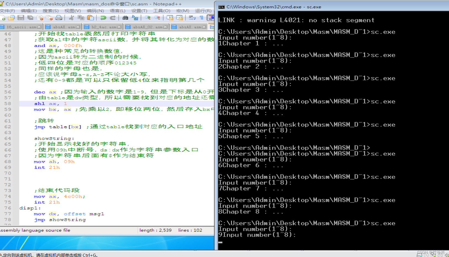
Task: Click the Paste clipboard toolbar icon
Action: click(90, 18)
